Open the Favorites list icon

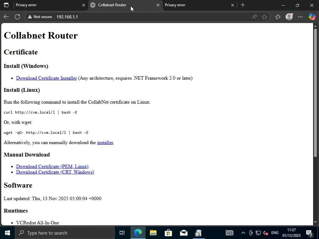click(x=278, y=17)
